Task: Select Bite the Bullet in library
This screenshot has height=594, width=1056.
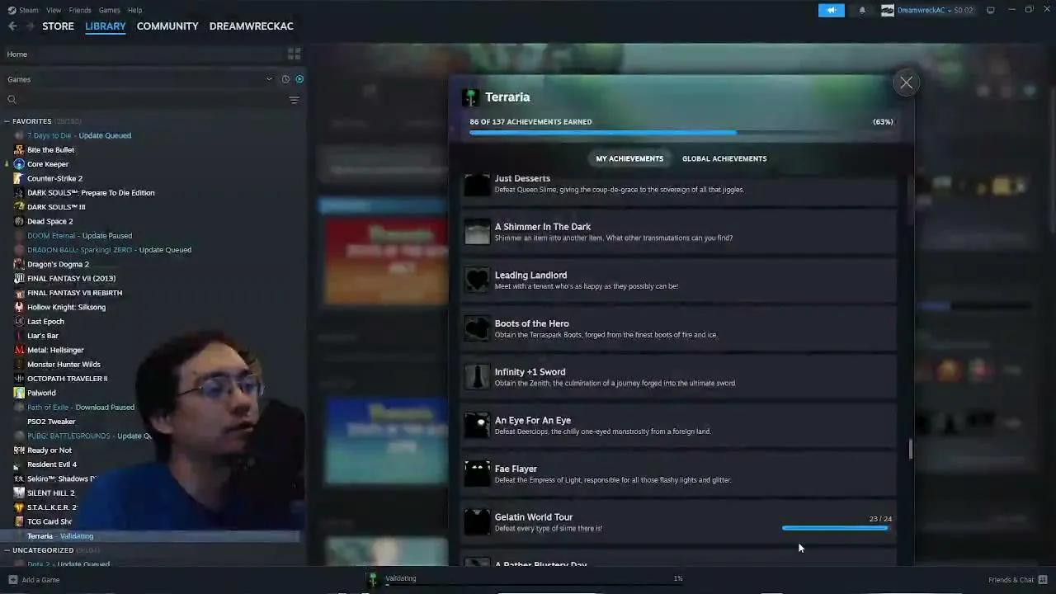Action: click(50, 150)
